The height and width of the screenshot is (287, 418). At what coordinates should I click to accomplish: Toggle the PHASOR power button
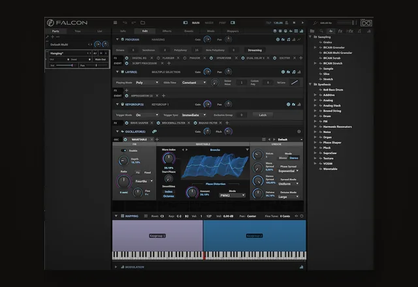pos(184,58)
